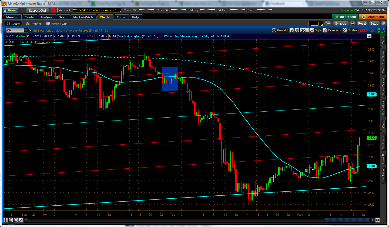The width and height of the screenshot is (389, 227).
Task: Change the 20m timeframe setting
Action: click(x=305, y=31)
